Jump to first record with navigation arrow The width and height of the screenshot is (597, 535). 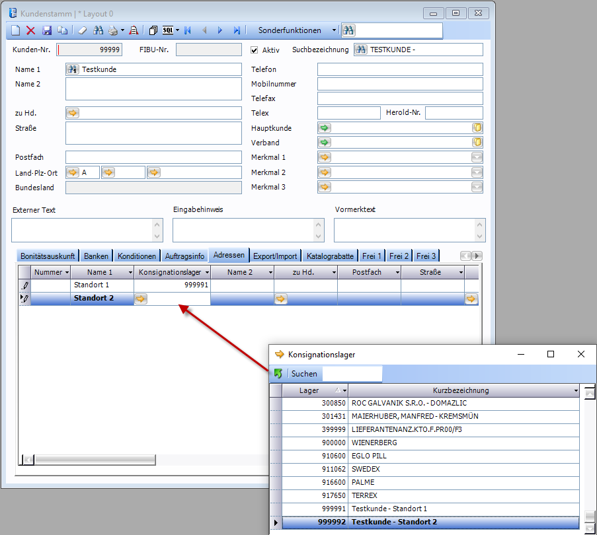click(188, 30)
